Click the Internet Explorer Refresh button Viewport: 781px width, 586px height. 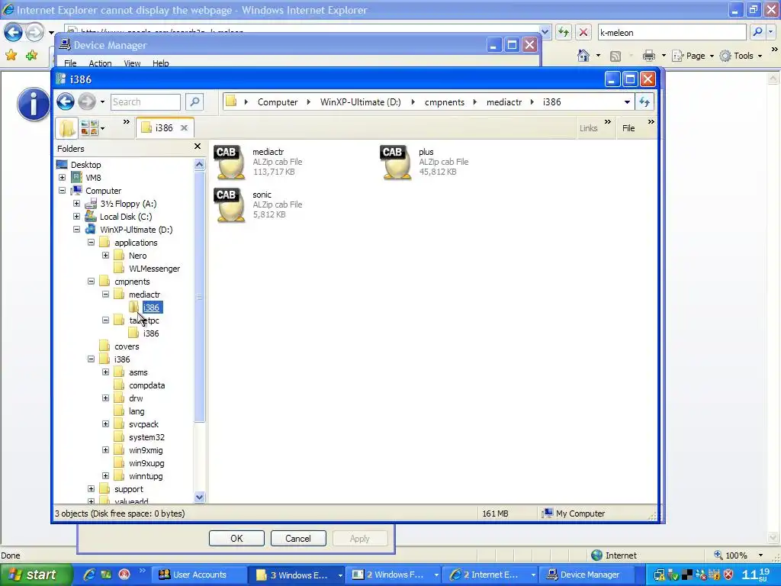(x=564, y=32)
